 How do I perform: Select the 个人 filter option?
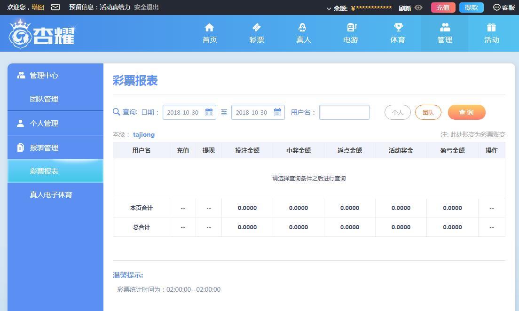pos(398,112)
